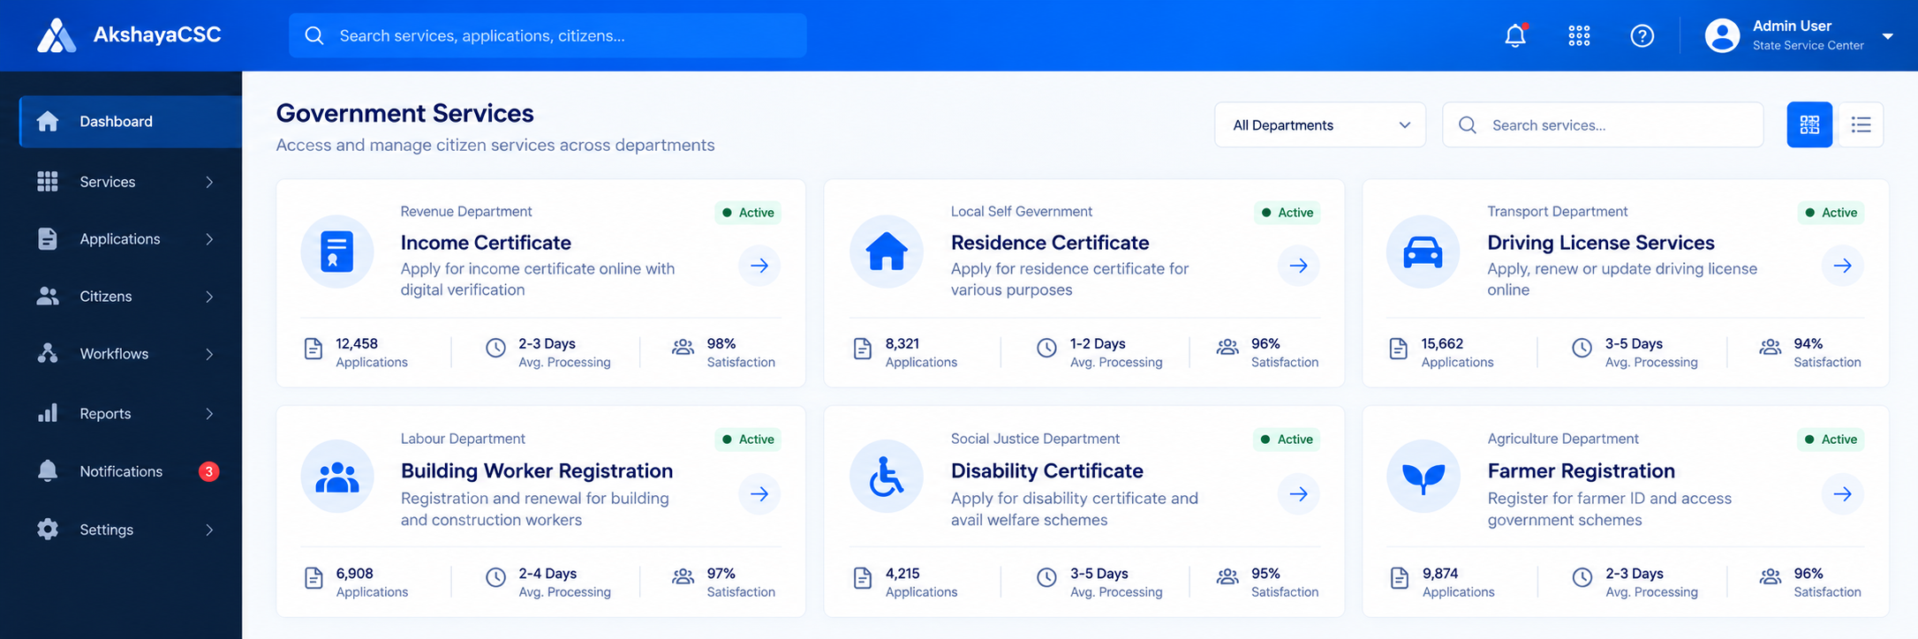This screenshot has width=1918, height=639.
Task: Open the Disability Certificate title link
Action: pos(1046,470)
